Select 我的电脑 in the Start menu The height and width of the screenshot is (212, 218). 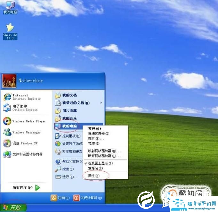pyautogui.click(x=69, y=126)
